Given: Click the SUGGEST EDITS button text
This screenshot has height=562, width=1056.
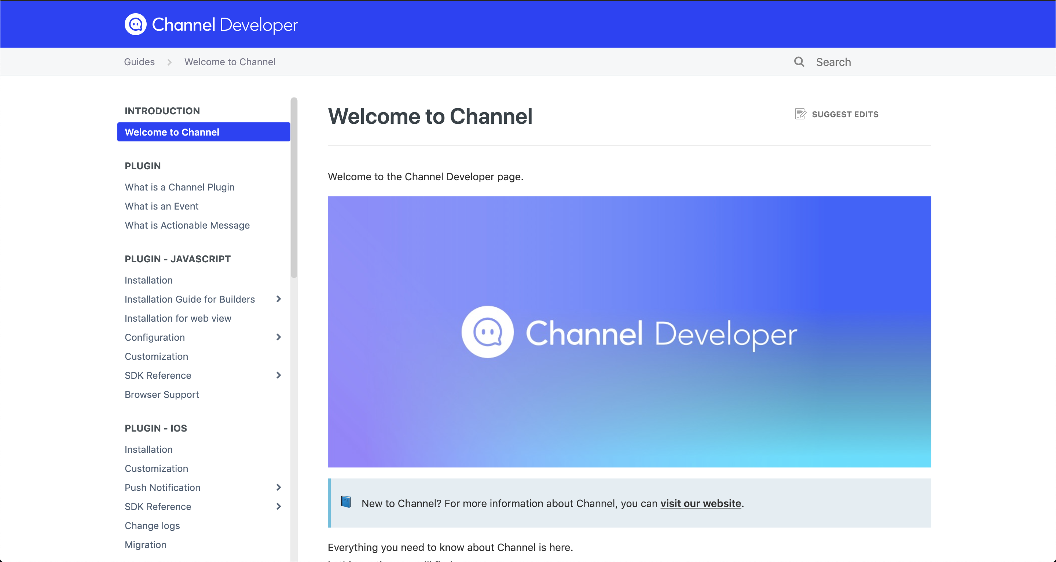Looking at the screenshot, I should click(845, 114).
